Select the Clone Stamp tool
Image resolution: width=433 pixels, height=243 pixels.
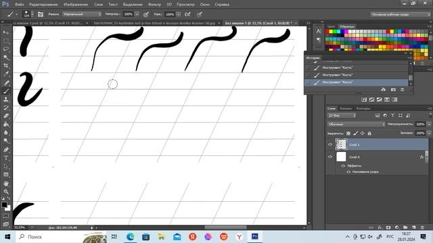[6, 99]
